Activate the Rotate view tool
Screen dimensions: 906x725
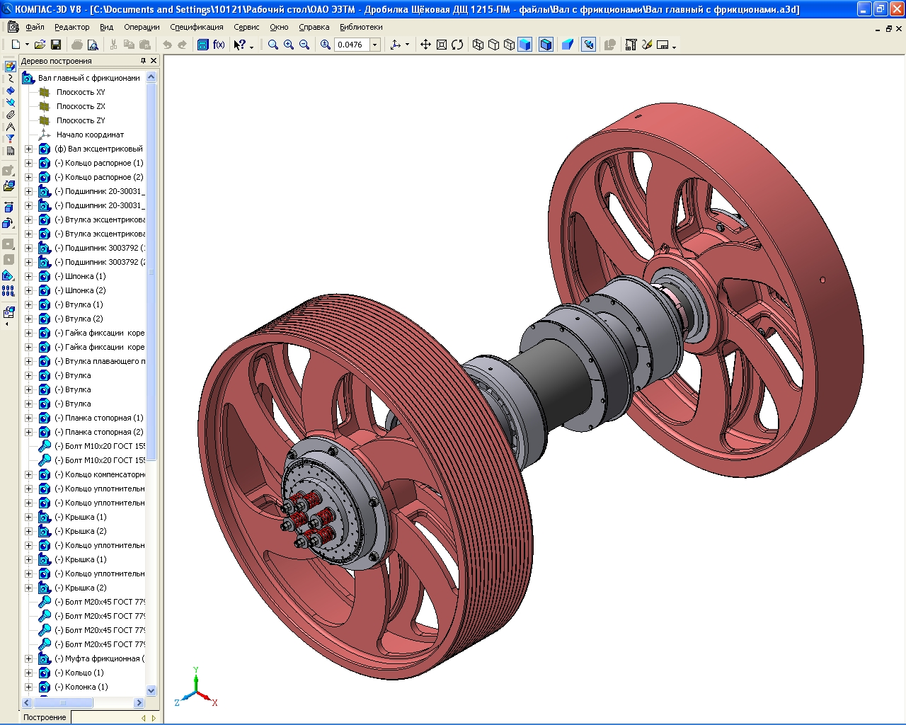pos(457,45)
